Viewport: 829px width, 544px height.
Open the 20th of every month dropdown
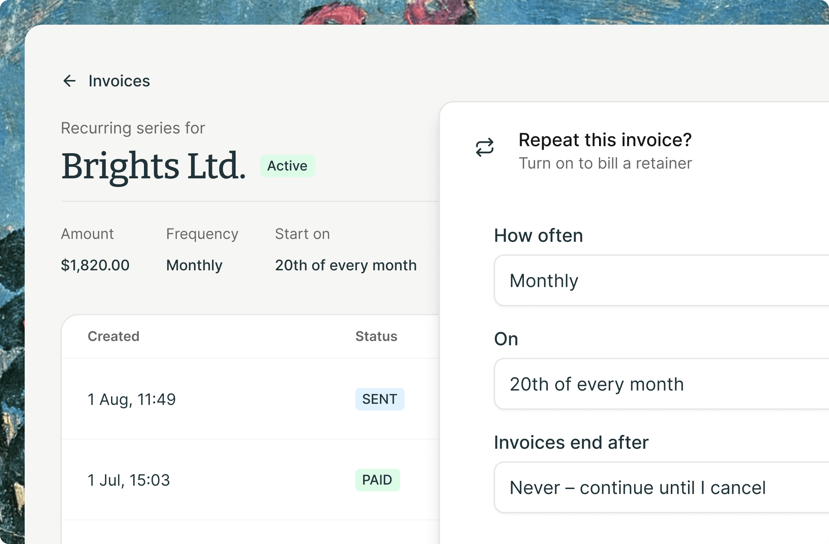tap(661, 384)
